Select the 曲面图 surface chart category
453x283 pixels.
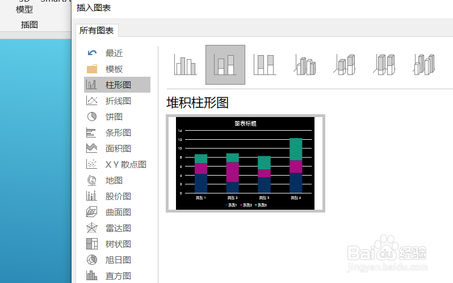[x=118, y=212]
